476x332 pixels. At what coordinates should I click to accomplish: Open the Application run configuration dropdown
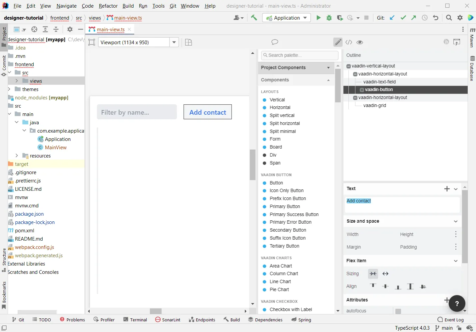point(304,18)
